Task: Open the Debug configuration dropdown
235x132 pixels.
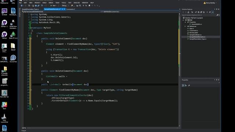Action: pos(65,6)
